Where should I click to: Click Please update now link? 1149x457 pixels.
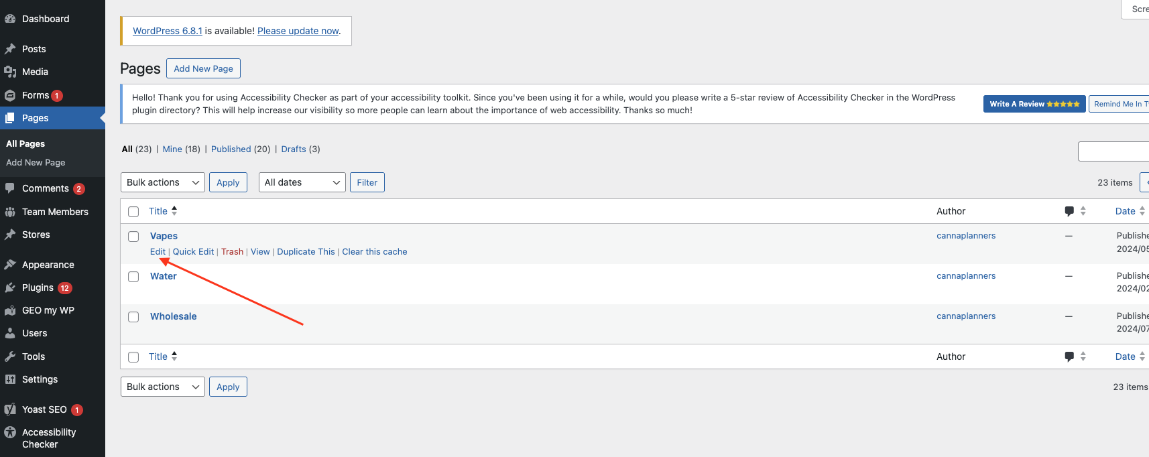[298, 31]
